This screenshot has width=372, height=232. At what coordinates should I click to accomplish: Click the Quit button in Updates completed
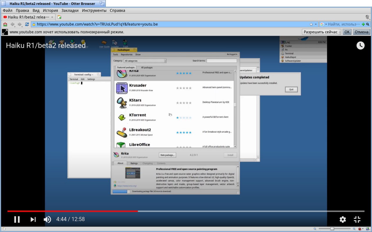(x=291, y=89)
